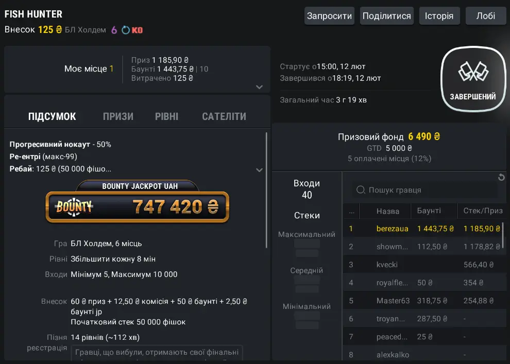Screen dimensions: 510x364
Task: Click the red KO knockout icon
Action: click(137, 30)
